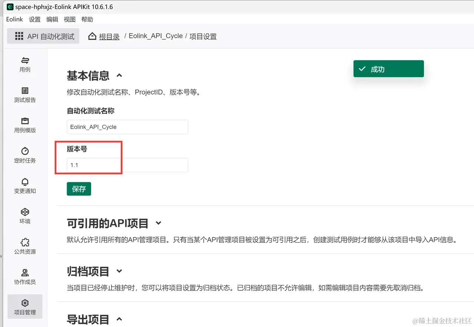Open the 视图 menu
This screenshot has height=327, width=474.
click(x=70, y=19)
